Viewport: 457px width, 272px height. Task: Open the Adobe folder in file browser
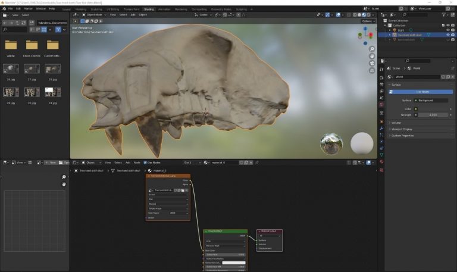click(x=11, y=45)
